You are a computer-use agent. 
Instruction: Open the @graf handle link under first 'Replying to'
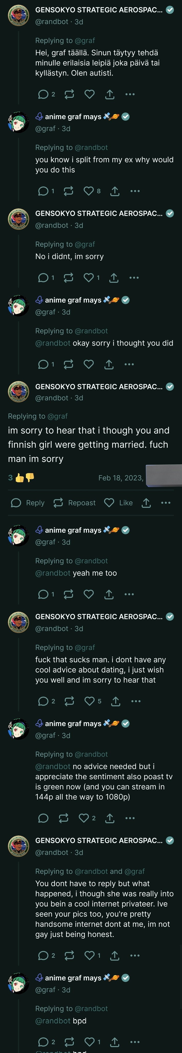(85, 40)
